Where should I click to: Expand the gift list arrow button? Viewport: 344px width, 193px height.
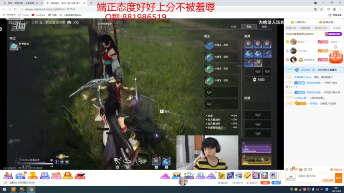[x=279, y=175]
